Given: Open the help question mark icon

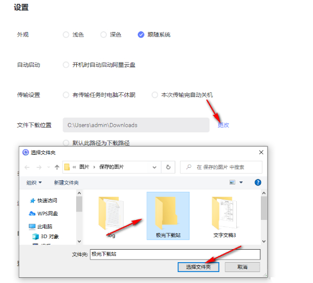Looking at the screenshot, I should [x=257, y=182].
